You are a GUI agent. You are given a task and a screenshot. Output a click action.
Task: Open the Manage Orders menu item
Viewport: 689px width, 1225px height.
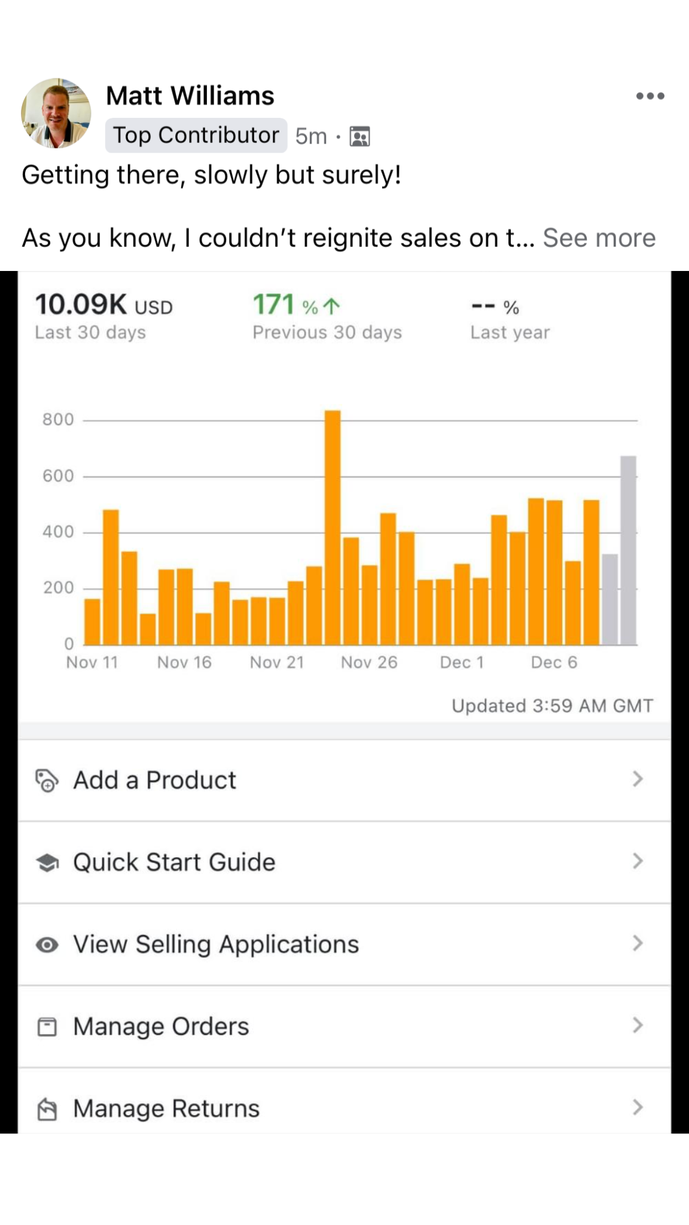click(x=161, y=1026)
